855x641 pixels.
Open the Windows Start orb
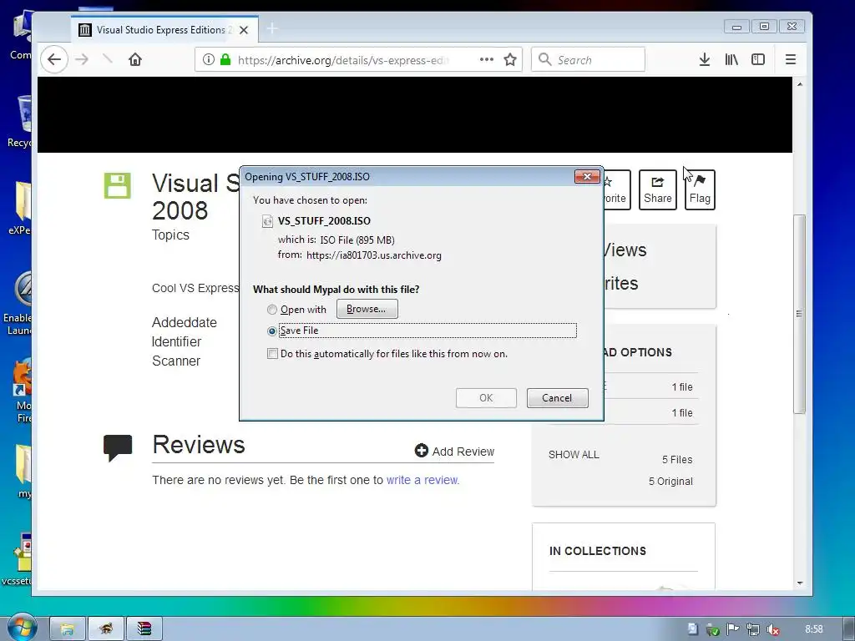22,628
